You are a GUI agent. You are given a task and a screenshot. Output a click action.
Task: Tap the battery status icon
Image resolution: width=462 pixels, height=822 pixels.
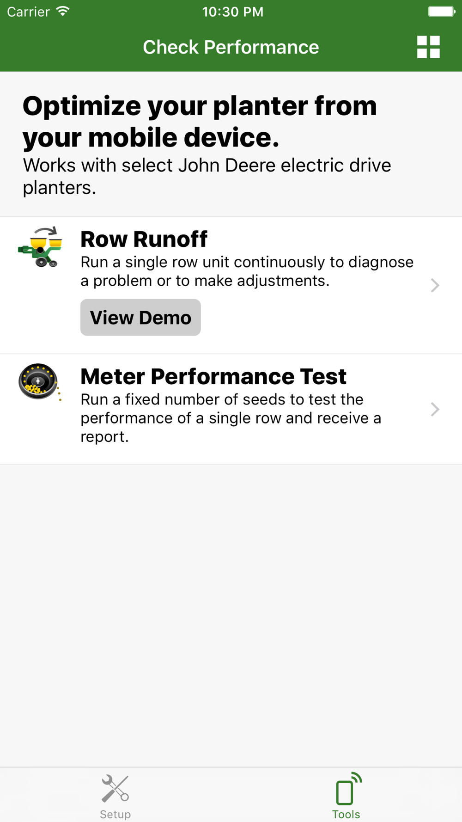(x=442, y=11)
